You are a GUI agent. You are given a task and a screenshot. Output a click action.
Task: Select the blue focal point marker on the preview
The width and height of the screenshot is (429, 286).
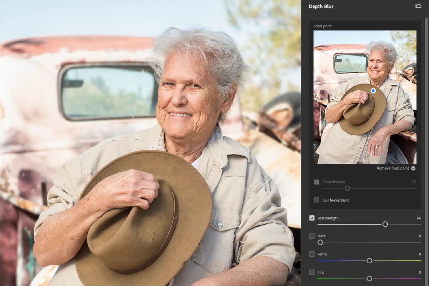click(x=373, y=91)
